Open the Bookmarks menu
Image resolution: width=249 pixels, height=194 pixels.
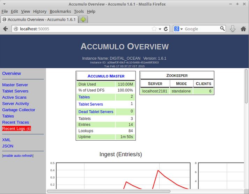60,12
